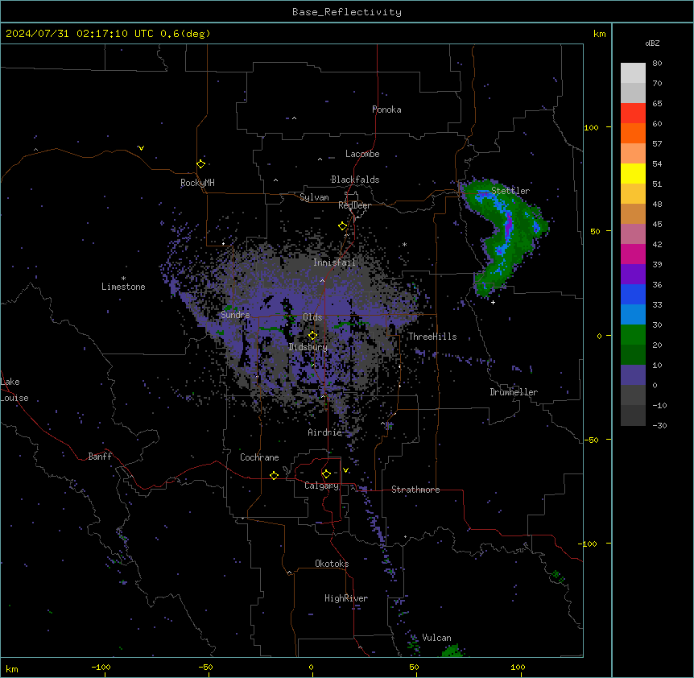Screen dimensions: 694x678
Task: Click the yellow diamond marker below RedDeer
Action: pyautogui.click(x=342, y=226)
